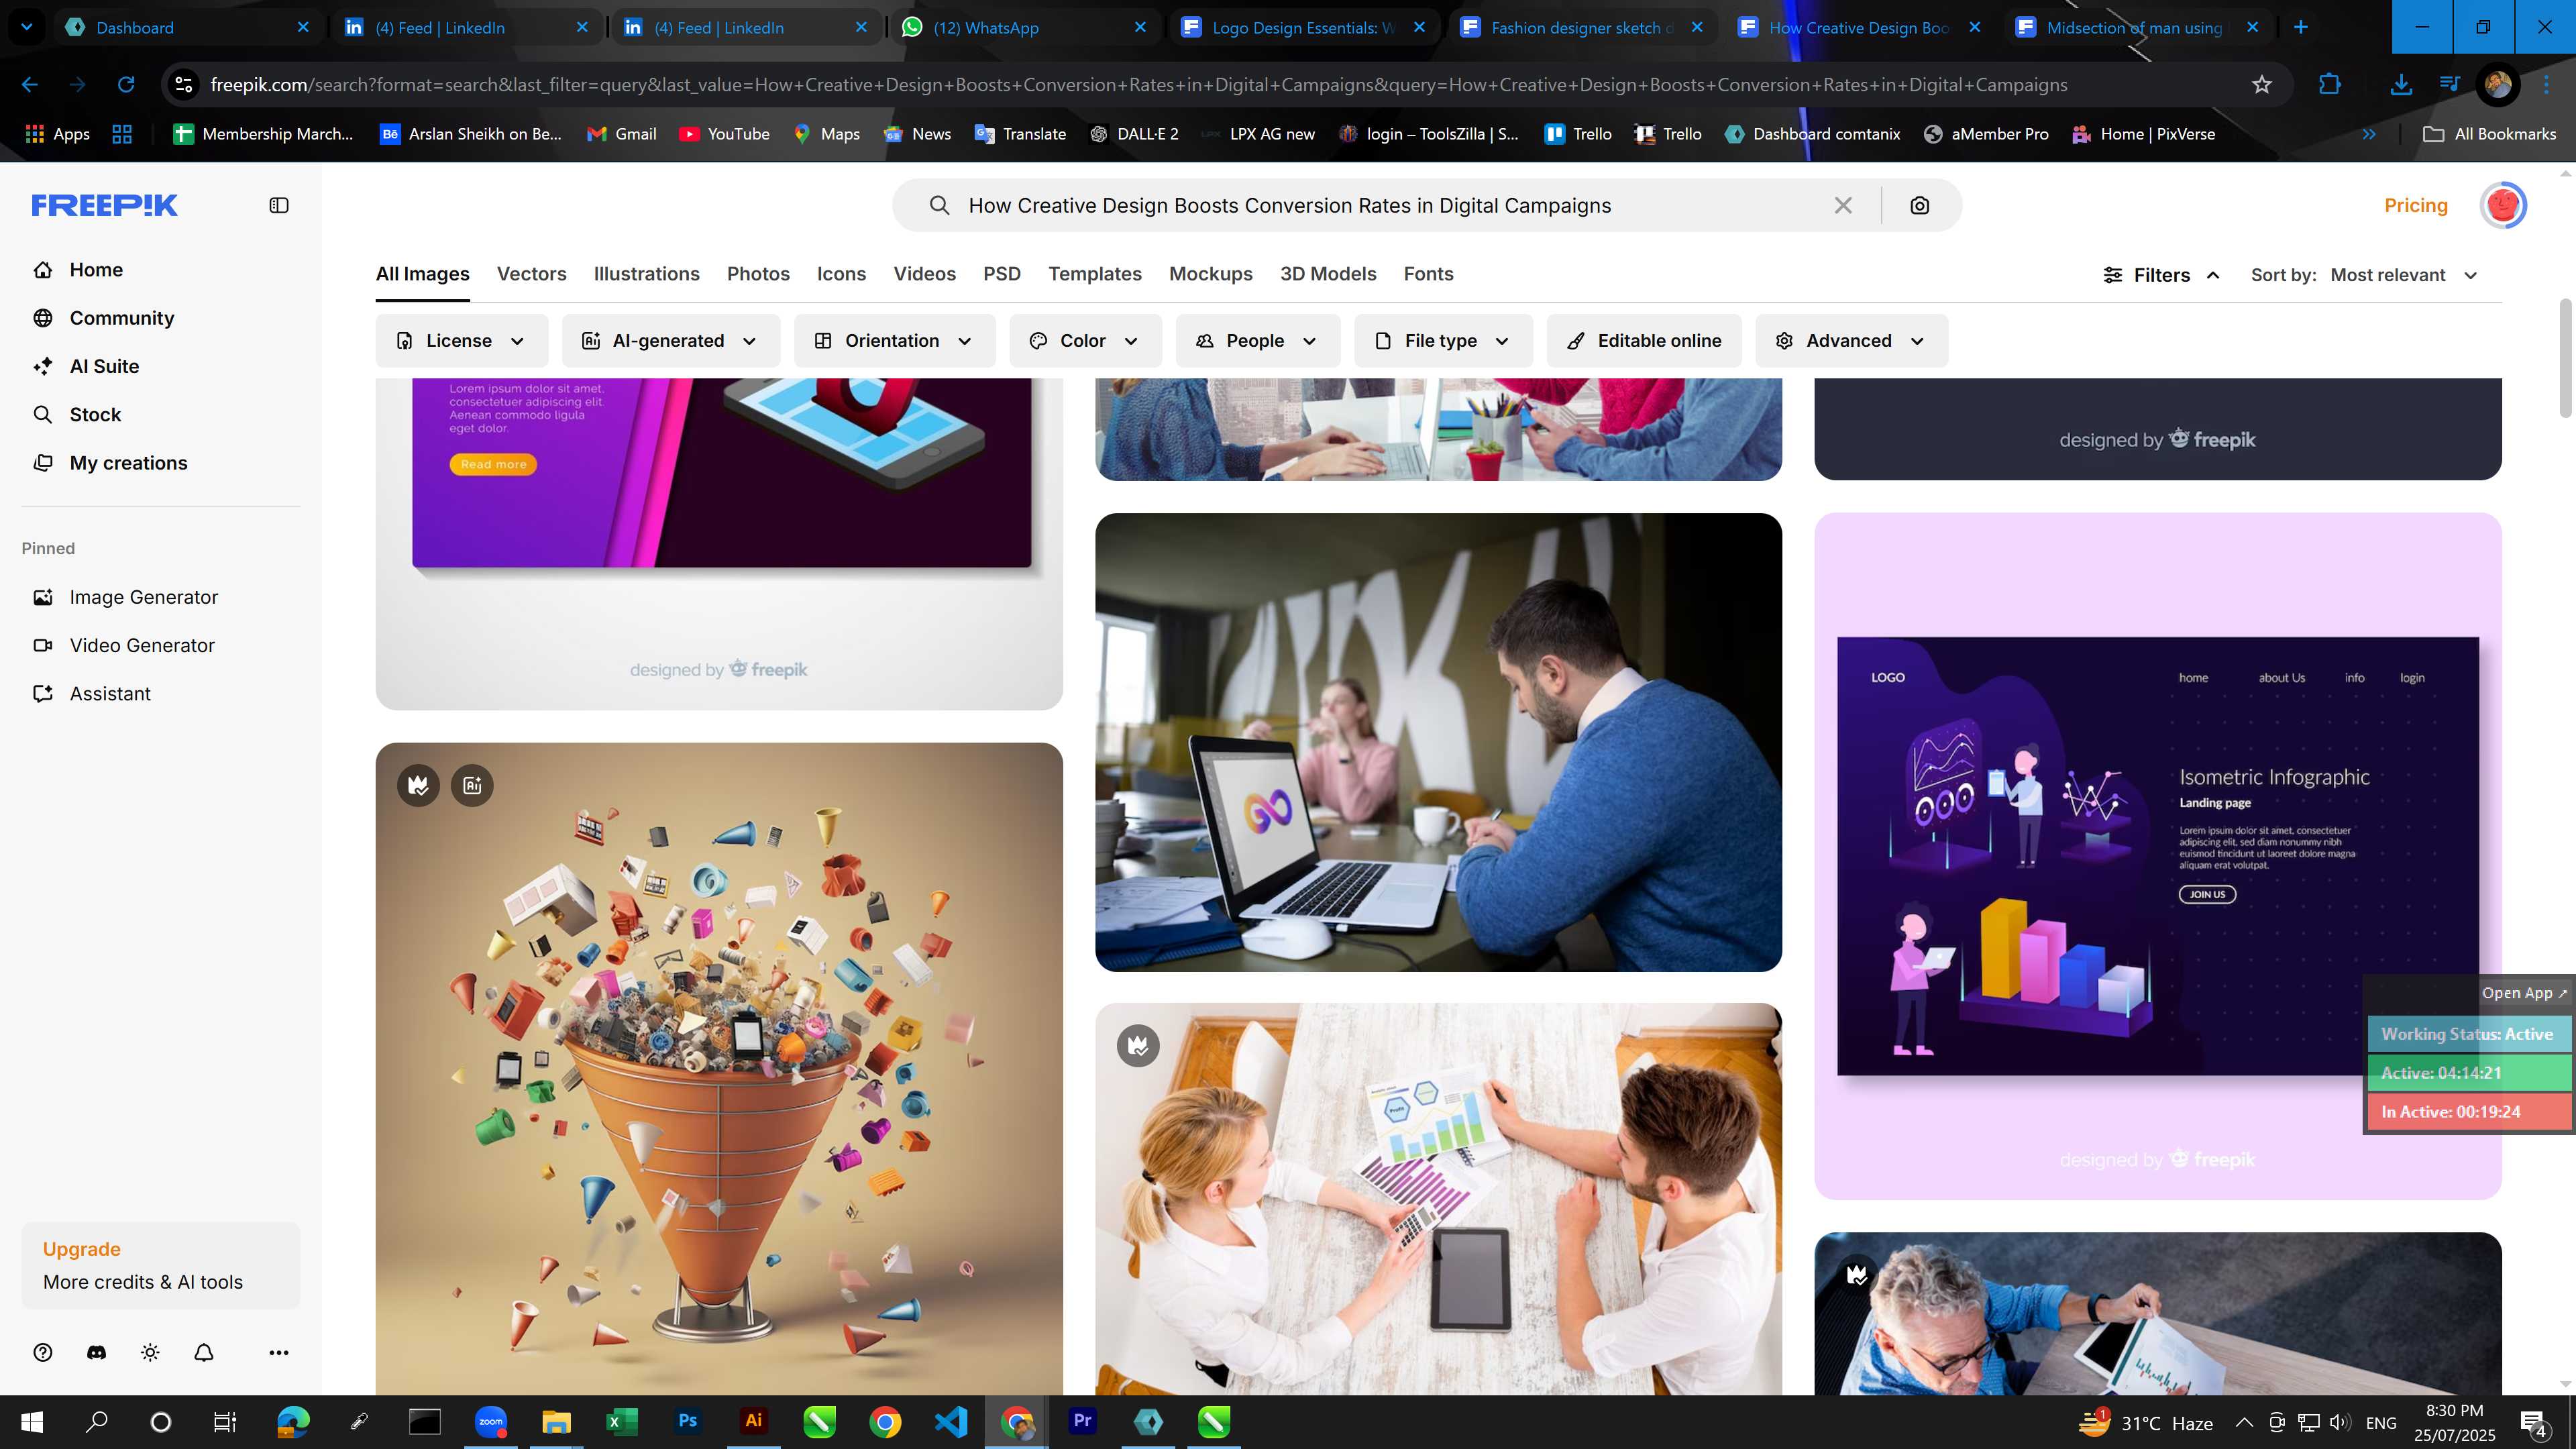The width and height of the screenshot is (2576, 1449).
Task: Expand People filter dropdown
Action: tap(1257, 341)
